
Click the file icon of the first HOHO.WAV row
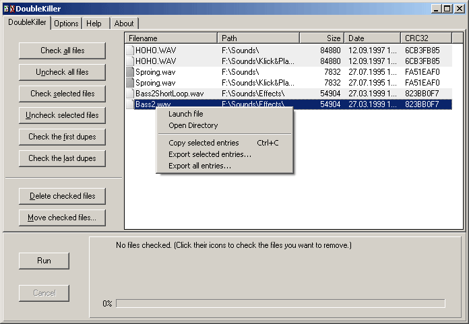(130, 50)
